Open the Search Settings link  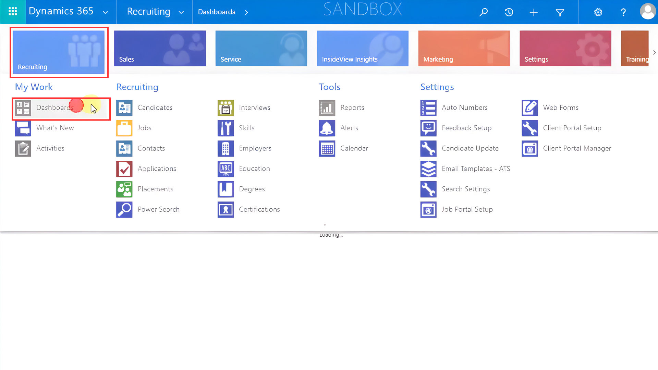coord(466,189)
